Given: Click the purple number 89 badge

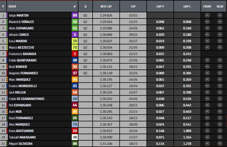Looking at the screenshot, I should tap(75, 15).
